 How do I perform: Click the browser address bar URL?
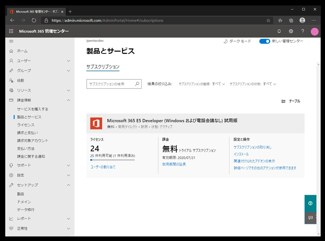(107, 20)
